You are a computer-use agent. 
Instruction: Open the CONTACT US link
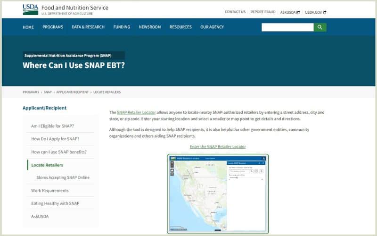[235, 12]
